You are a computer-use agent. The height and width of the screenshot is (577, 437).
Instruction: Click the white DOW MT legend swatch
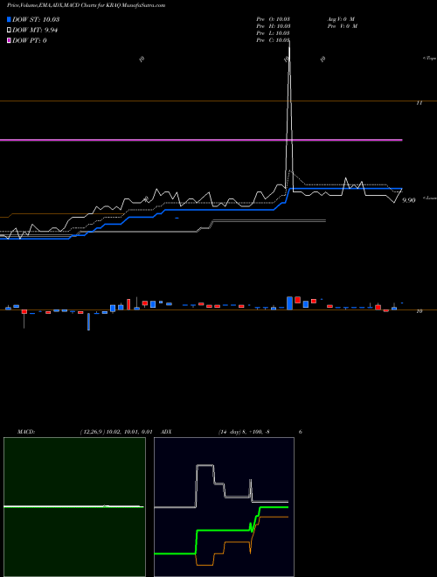9,30
